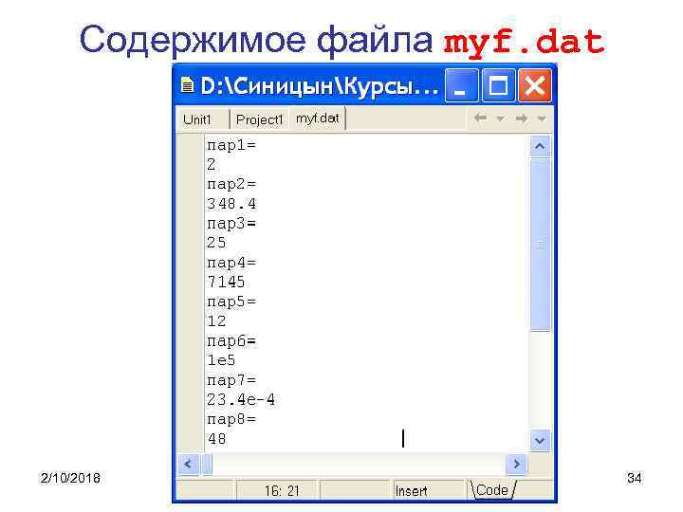The width and height of the screenshot is (683, 512).
Task: Click the line 'пар4='
Action: pyautogui.click(x=231, y=263)
